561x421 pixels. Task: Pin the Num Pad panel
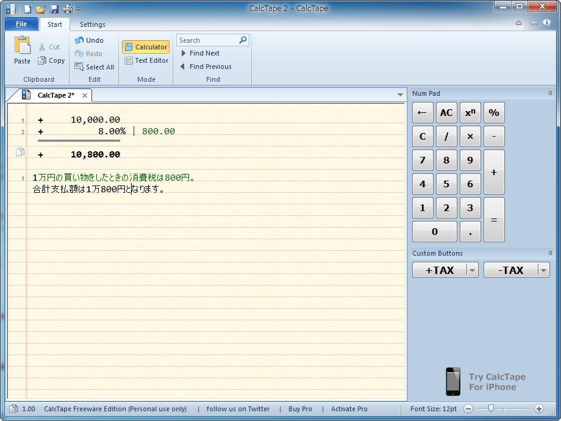pyautogui.click(x=550, y=93)
